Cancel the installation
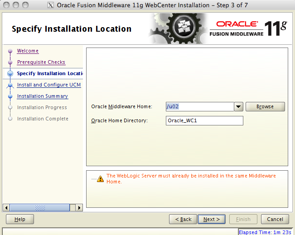The image size is (295, 235). [x=275, y=220]
